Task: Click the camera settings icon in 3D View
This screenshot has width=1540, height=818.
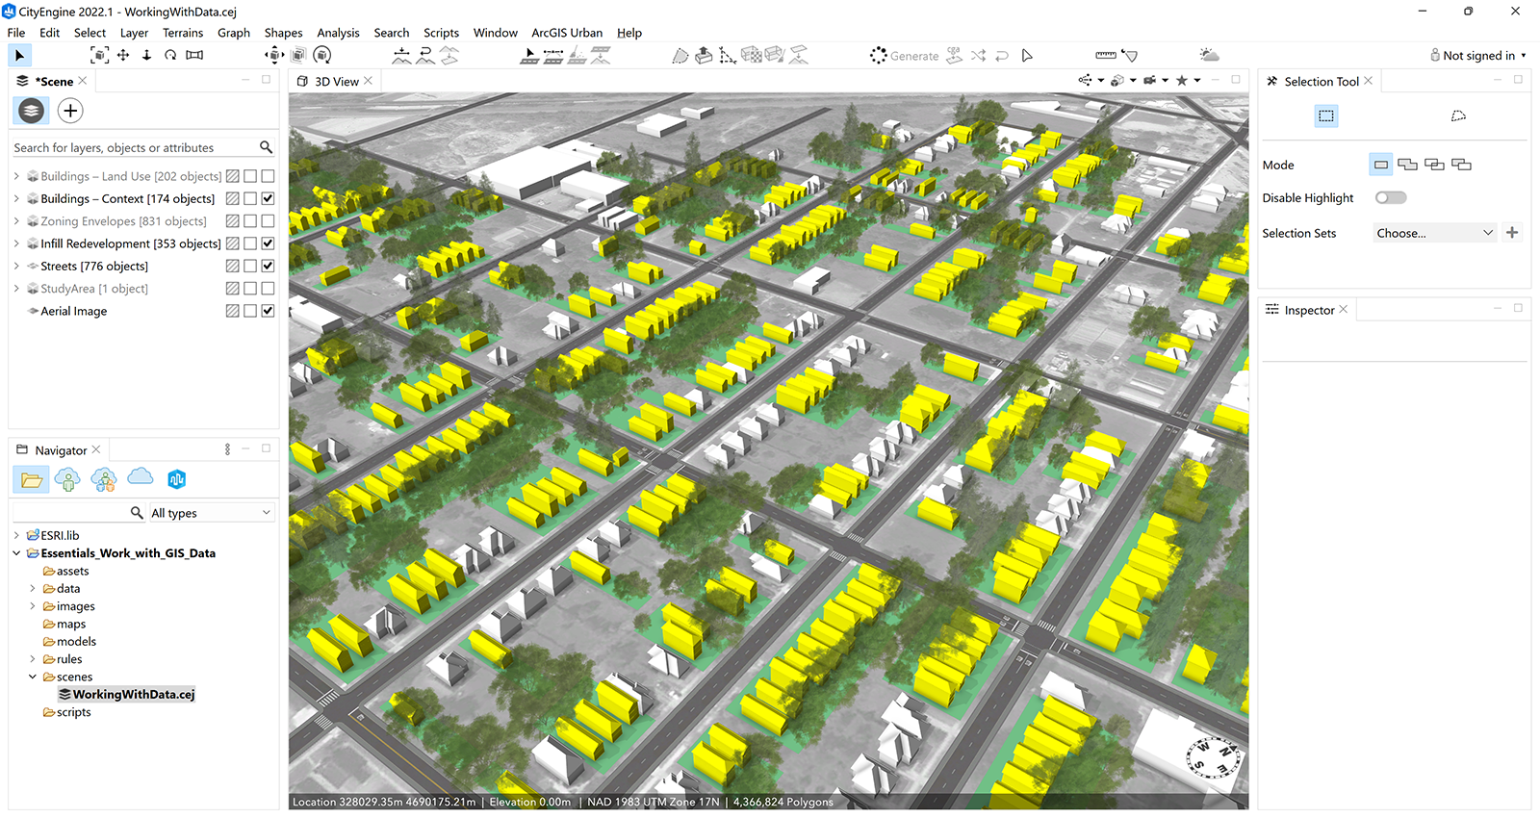Action: (1149, 81)
